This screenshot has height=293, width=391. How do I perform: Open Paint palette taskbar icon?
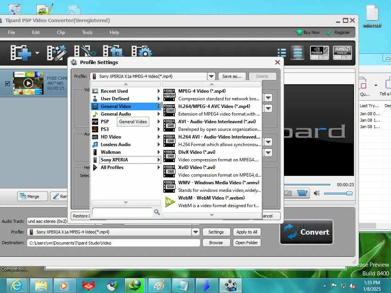(159, 285)
